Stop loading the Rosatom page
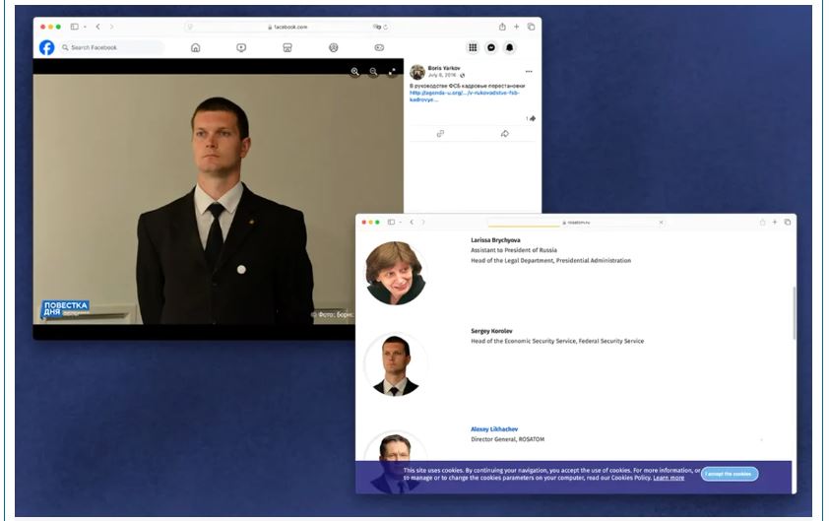Screen dimensions: 829x521 (661, 223)
